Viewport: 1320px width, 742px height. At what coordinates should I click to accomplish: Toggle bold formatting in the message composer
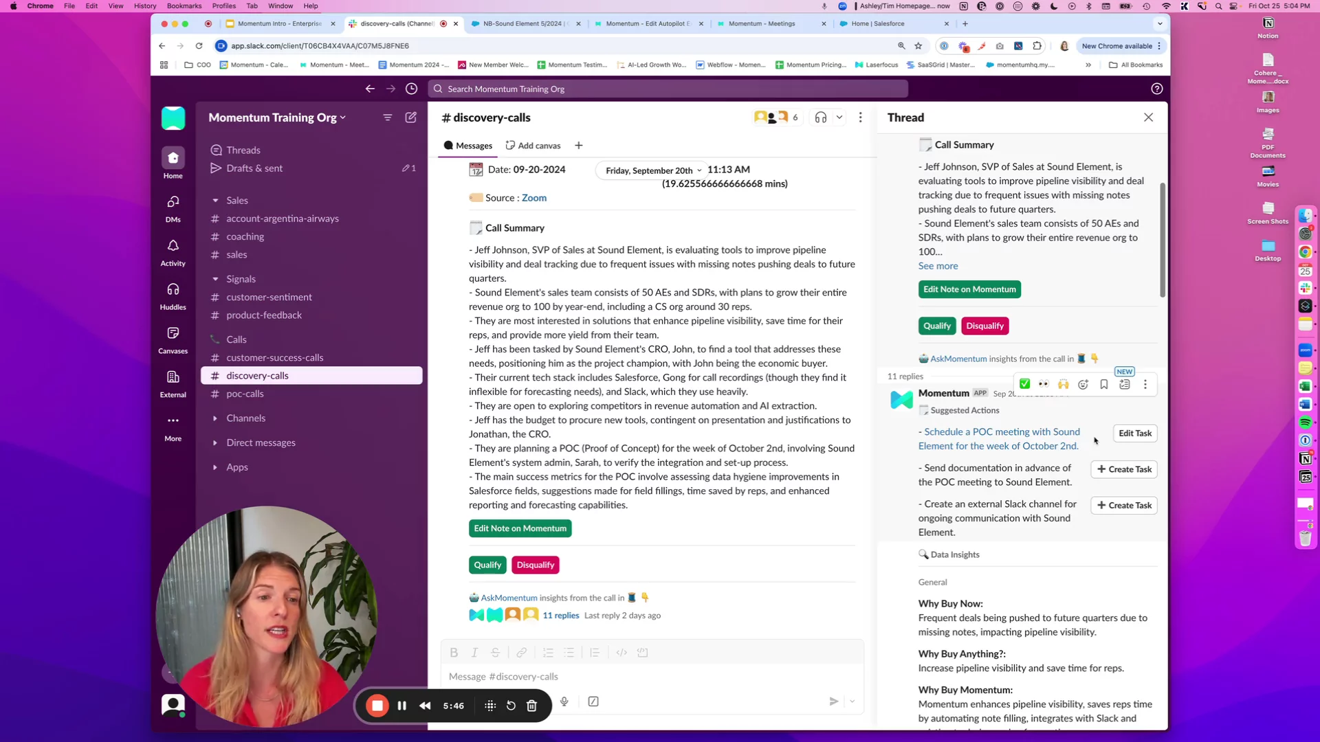pyautogui.click(x=454, y=653)
